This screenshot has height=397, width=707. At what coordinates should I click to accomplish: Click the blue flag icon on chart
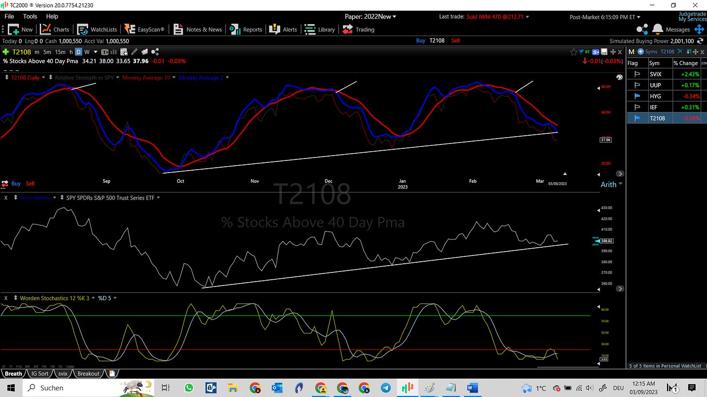click(x=581, y=51)
